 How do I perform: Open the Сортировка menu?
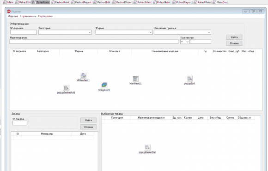[x=45, y=16]
